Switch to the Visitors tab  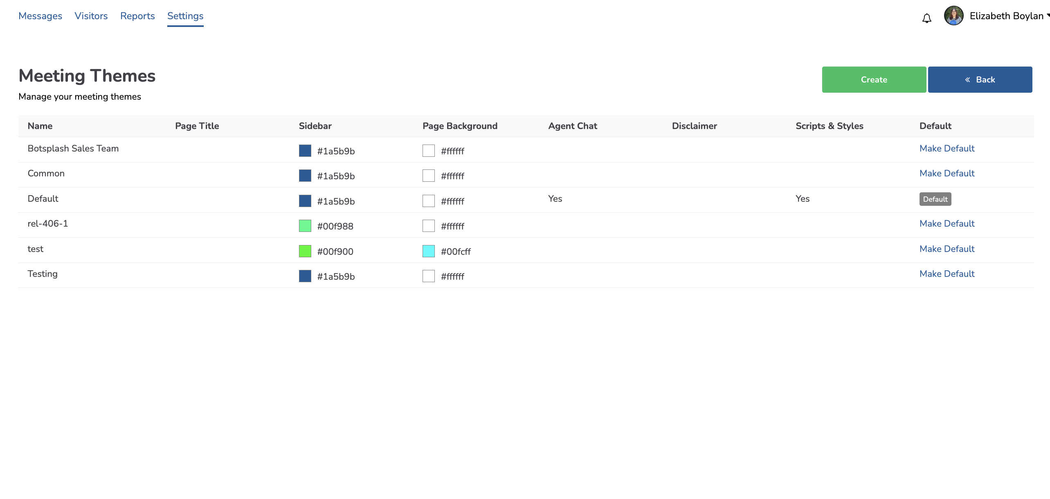pos(91,16)
